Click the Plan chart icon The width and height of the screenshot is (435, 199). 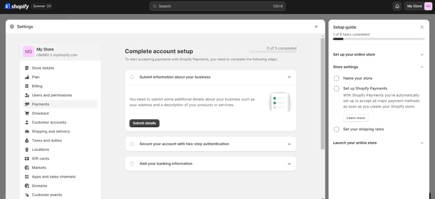click(27, 77)
